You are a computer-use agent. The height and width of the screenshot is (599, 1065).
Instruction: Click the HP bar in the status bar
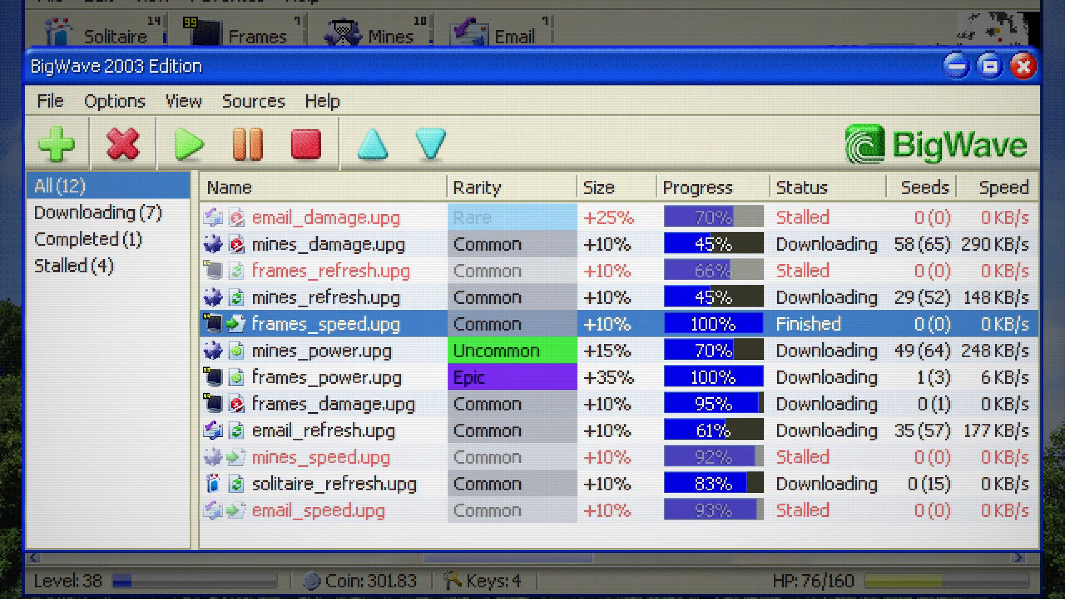[x=947, y=581]
